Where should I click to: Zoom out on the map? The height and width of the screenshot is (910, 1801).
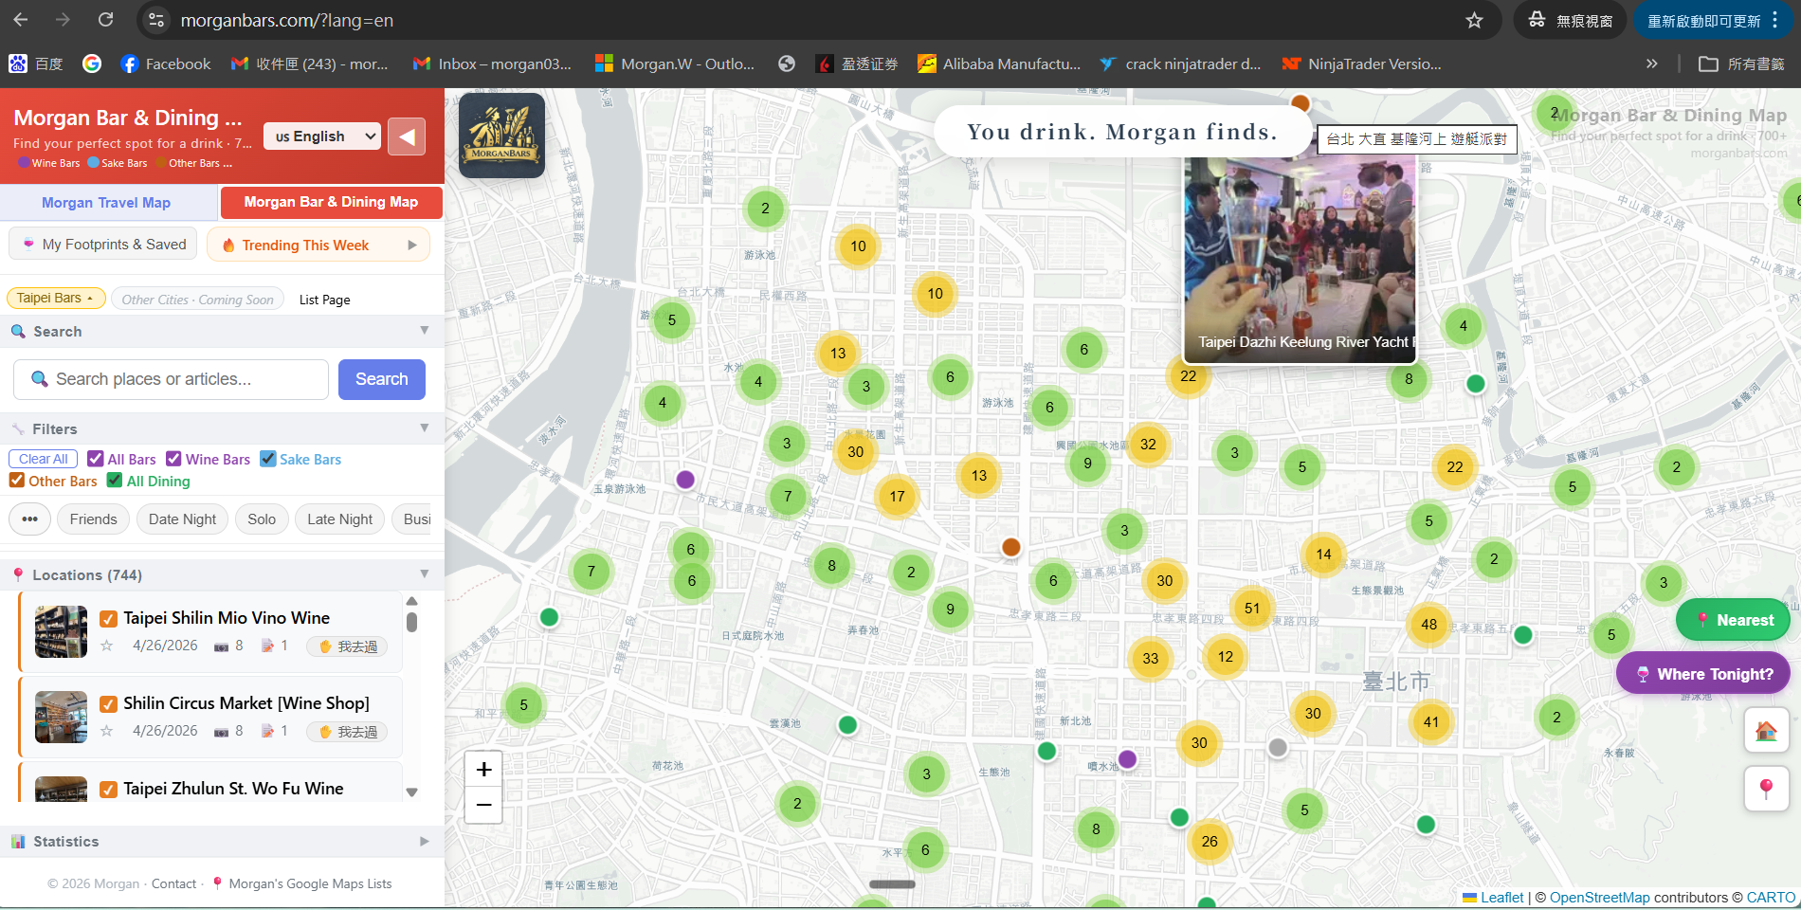coord(483,805)
